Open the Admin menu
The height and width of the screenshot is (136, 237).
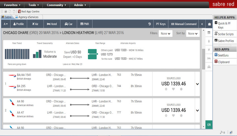point(80,5)
